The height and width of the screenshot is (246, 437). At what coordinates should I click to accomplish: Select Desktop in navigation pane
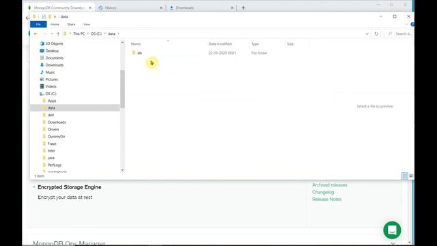pos(52,51)
